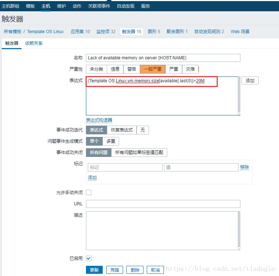The width and height of the screenshot is (279, 276).
Task: Switch to the 依赖关系 tab
Action: 34,43
